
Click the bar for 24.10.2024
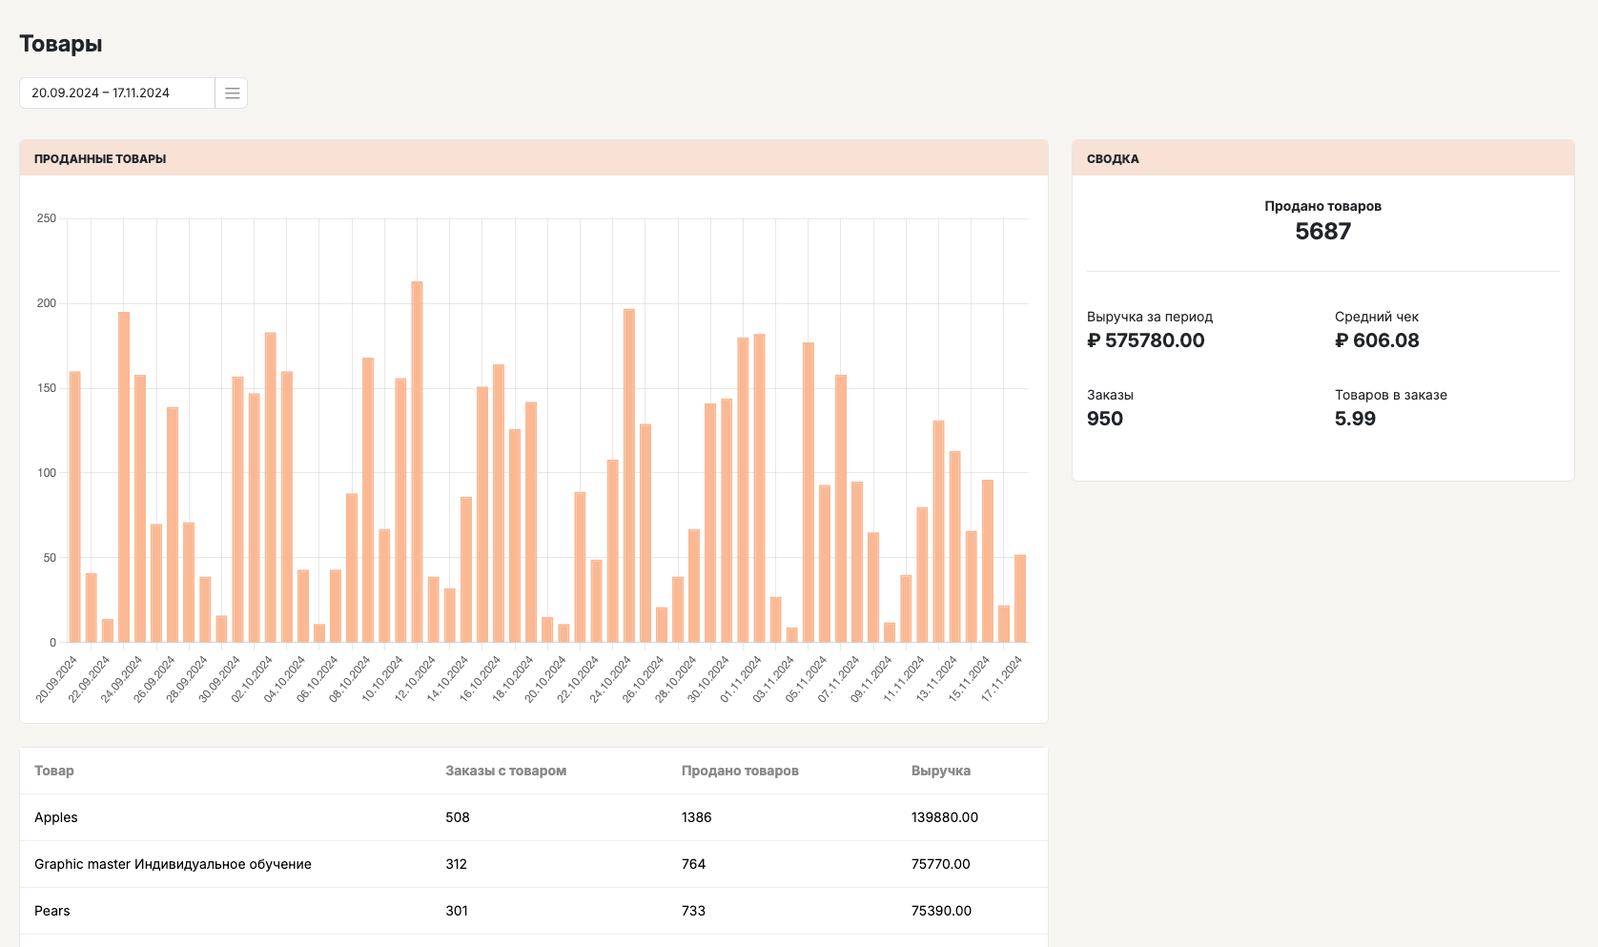[628, 475]
